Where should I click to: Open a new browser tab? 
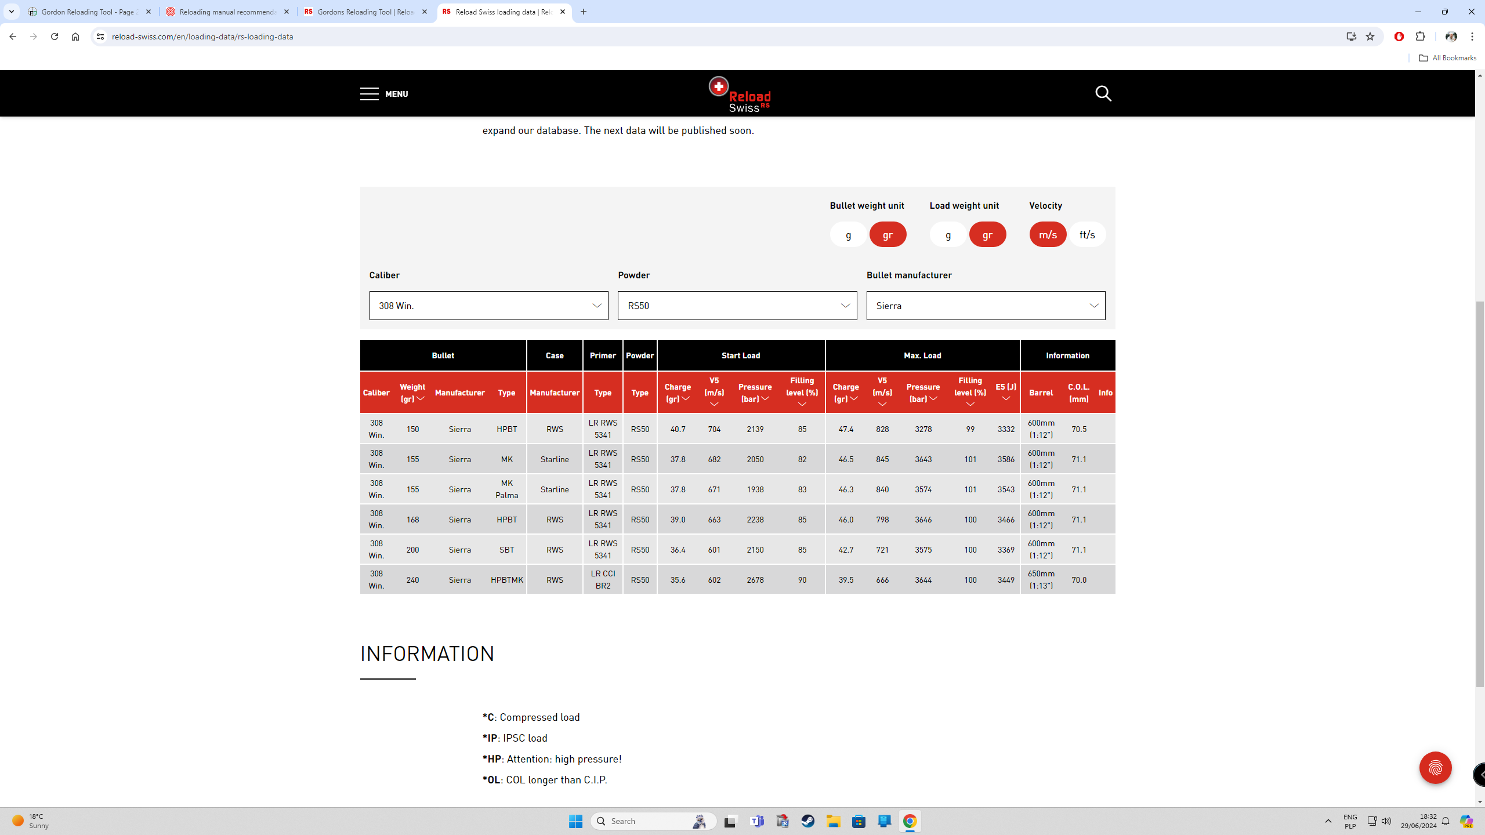point(584,12)
